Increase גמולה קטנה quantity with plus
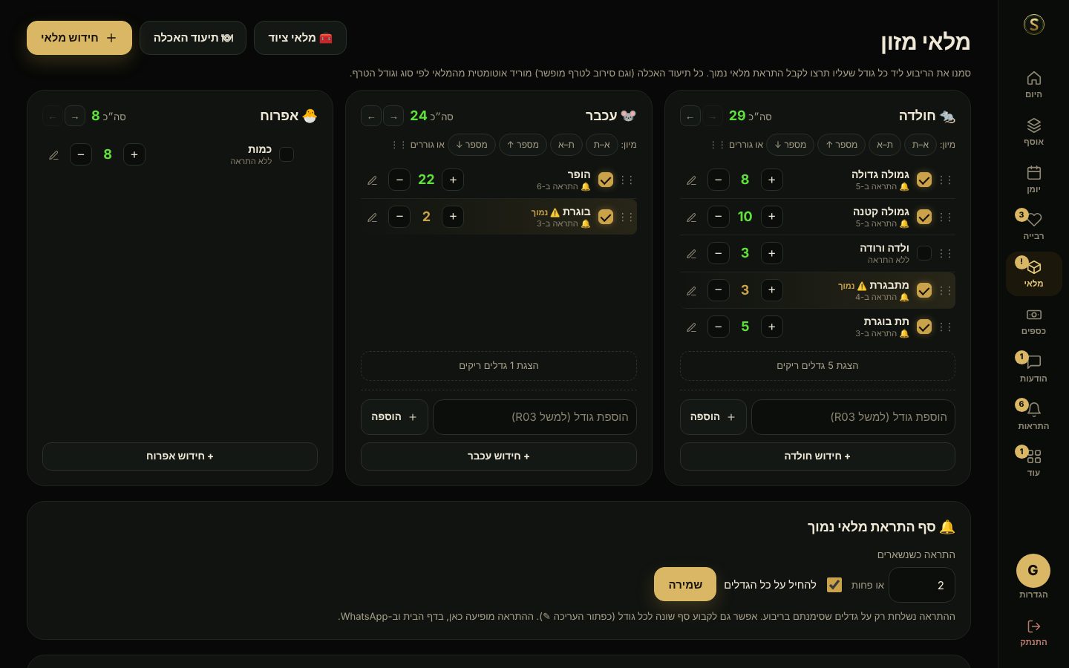The image size is (1069, 668). [772, 217]
